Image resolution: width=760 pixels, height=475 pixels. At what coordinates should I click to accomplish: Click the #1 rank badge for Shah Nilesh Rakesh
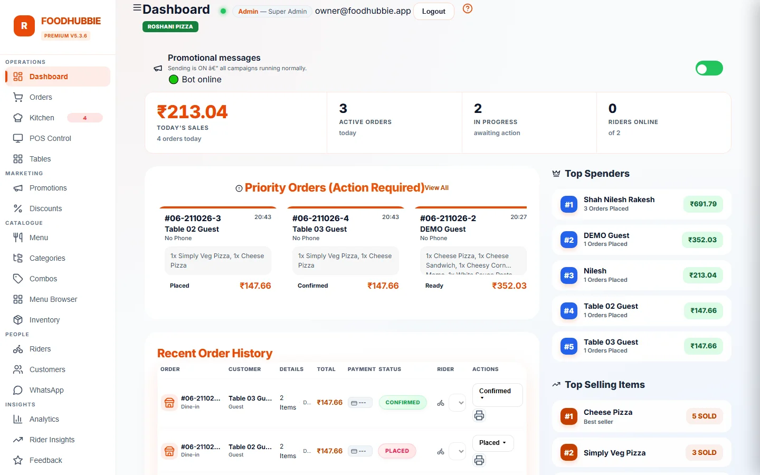(x=569, y=204)
